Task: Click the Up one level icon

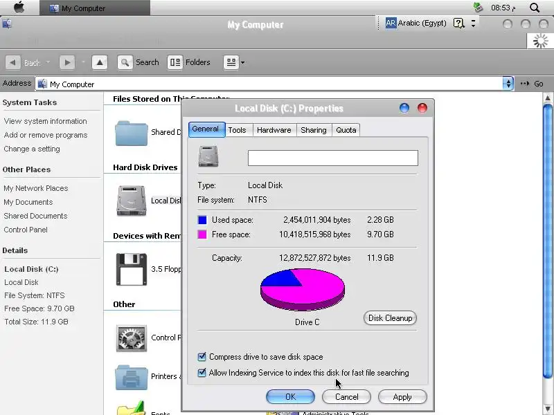Action: click(100, 62)
